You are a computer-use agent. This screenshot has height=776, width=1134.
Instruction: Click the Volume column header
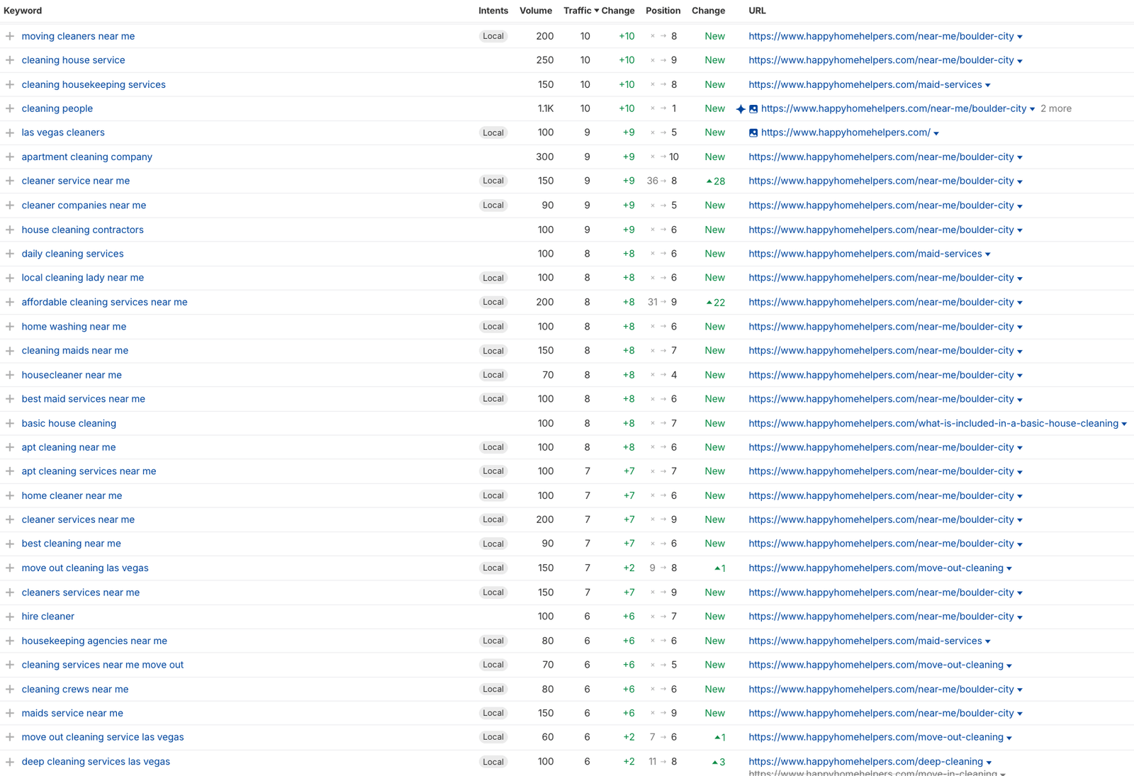point(535,11)
